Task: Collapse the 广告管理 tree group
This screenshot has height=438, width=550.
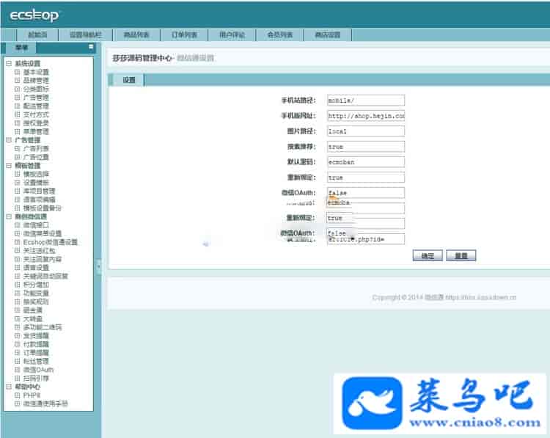Action: point(8,140)
